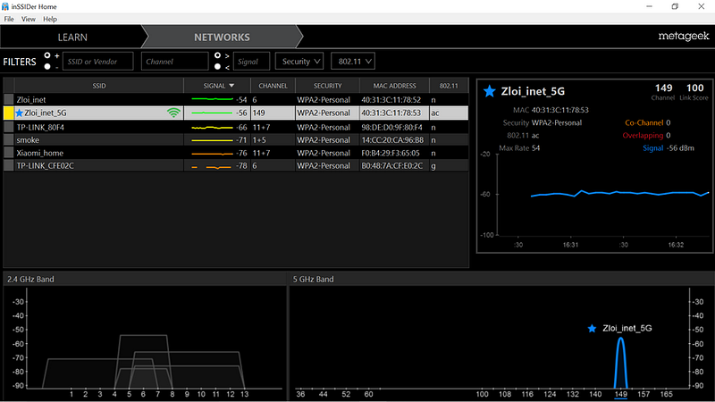Click the blue channel 149 curve in 5 GHz graph
The image size is (715, 402).
(x=620, y=364)
